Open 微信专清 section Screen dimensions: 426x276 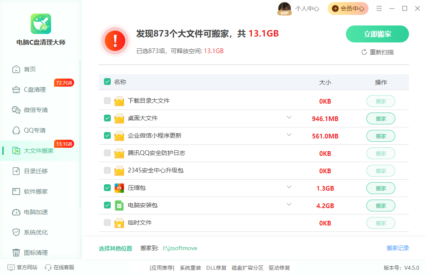click(x=36, y=110)
